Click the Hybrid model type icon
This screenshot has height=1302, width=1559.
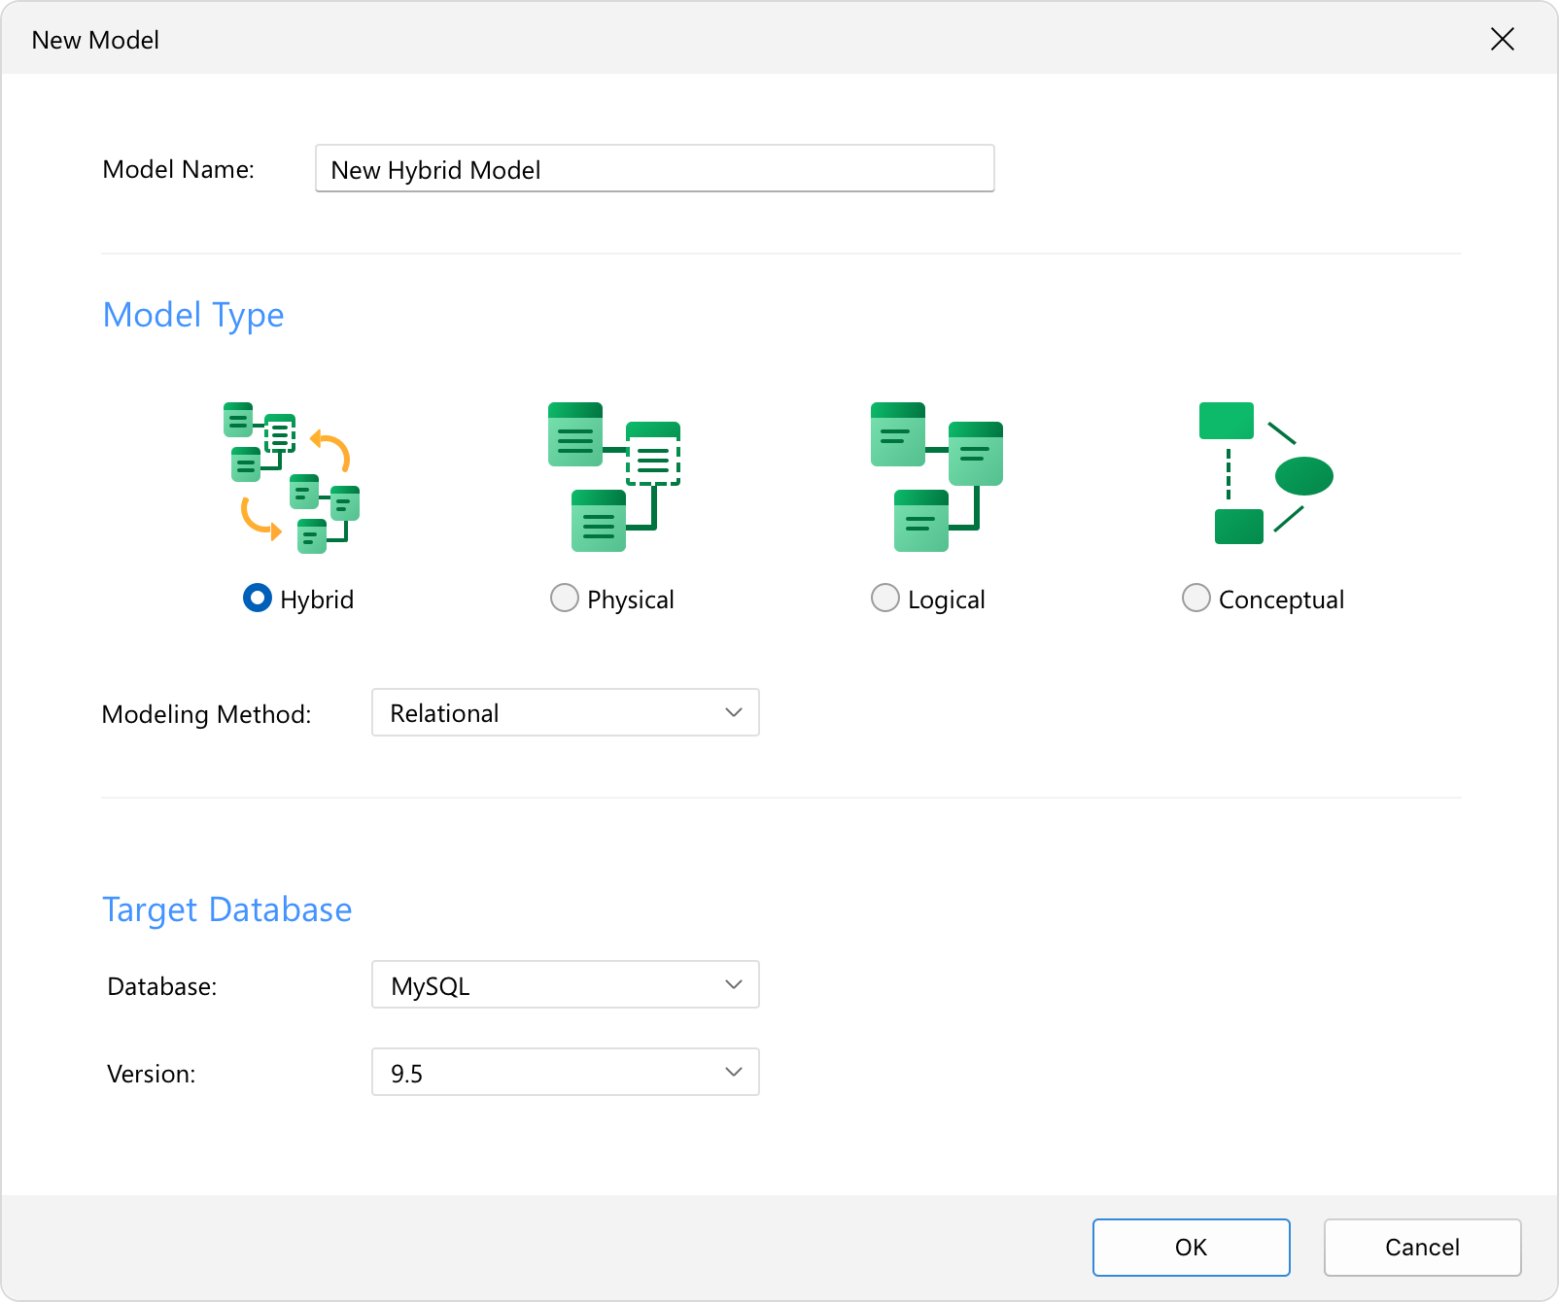292,478
